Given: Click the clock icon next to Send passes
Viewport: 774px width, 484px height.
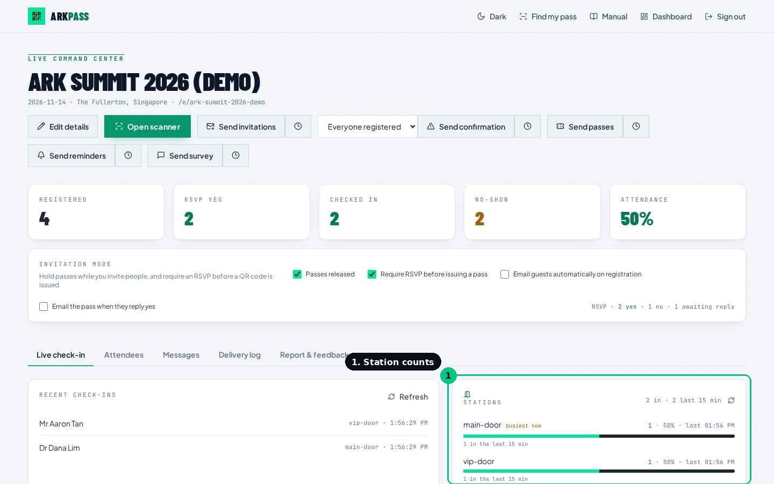Looking at the screenshot, I should tap(636, 126).
